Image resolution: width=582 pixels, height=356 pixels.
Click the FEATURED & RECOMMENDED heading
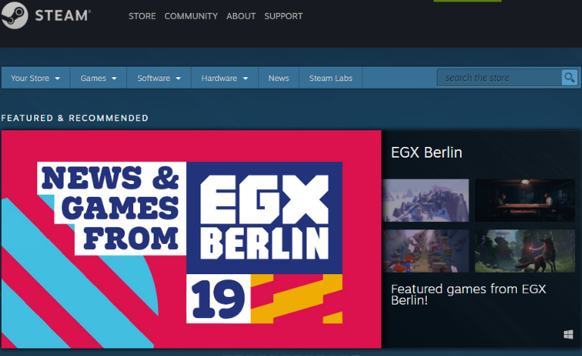(75, 118)
